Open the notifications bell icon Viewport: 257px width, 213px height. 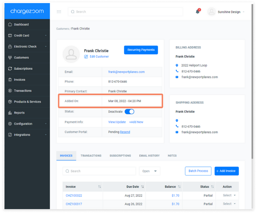tap(198, 12)
